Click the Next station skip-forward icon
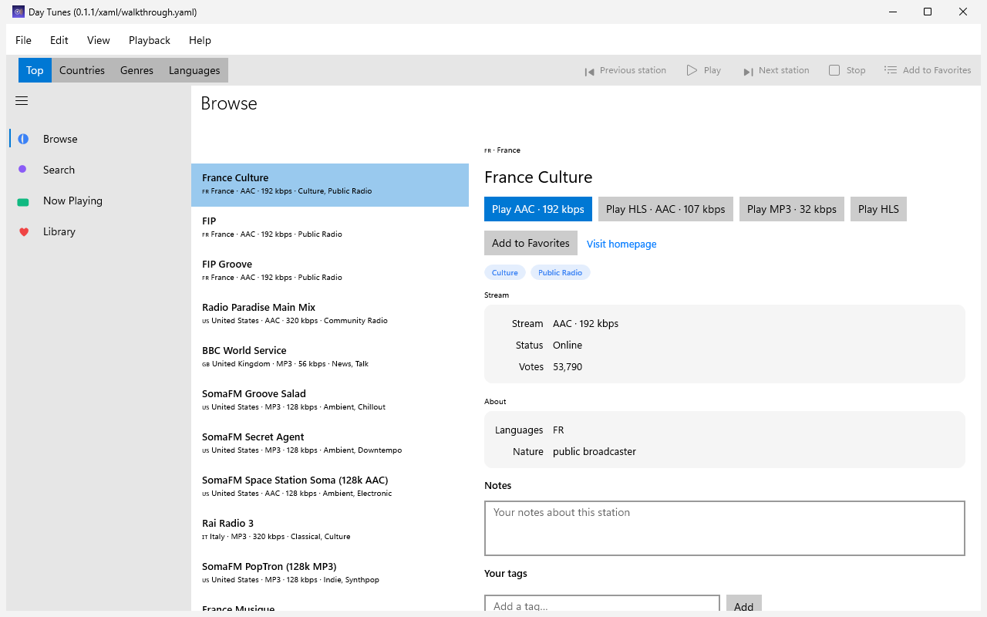This screenshot has height=617, width=987. [x=748, y=71]
